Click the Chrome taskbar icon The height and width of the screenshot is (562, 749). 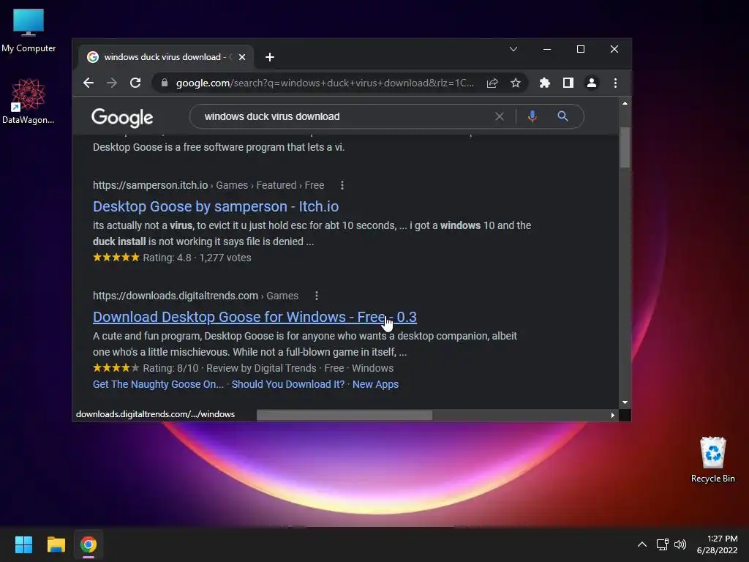click(89, 544)
